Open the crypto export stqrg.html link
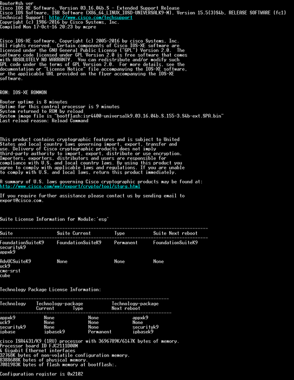 pos(70,186)
